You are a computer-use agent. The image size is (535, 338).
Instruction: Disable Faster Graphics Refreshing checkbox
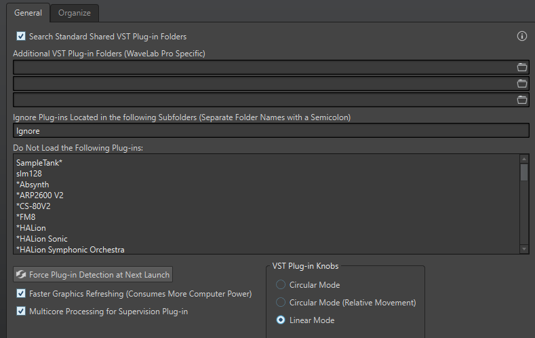pyautogui.click(x=21, y=294)
